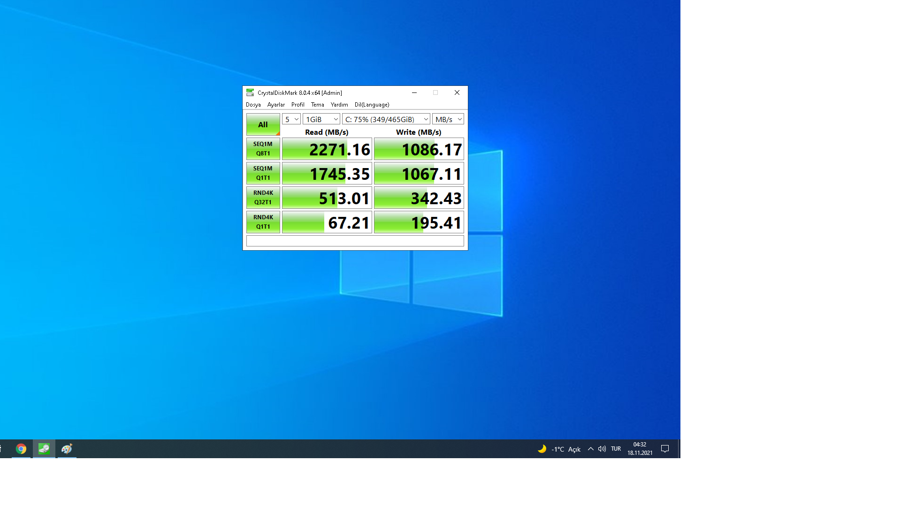This screenshot has width=901, height=507.
Task: Start the SEQ1M Q8T1 test
Action: (263, 149)
